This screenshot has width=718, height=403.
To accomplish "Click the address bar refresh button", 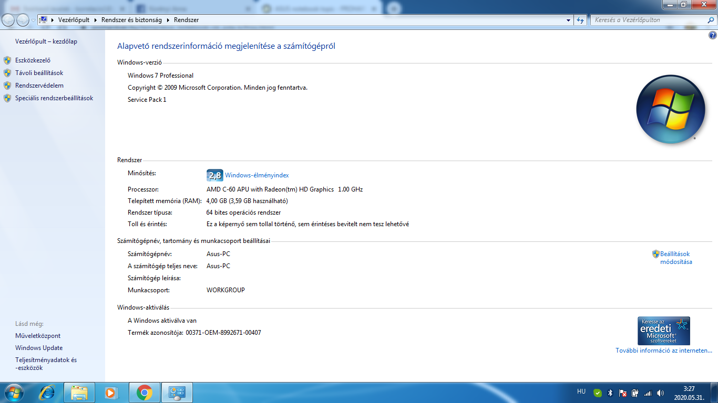I will point(580,20).
